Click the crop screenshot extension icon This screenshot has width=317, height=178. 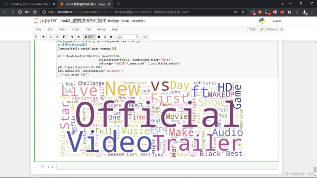[x=297, y=12]
